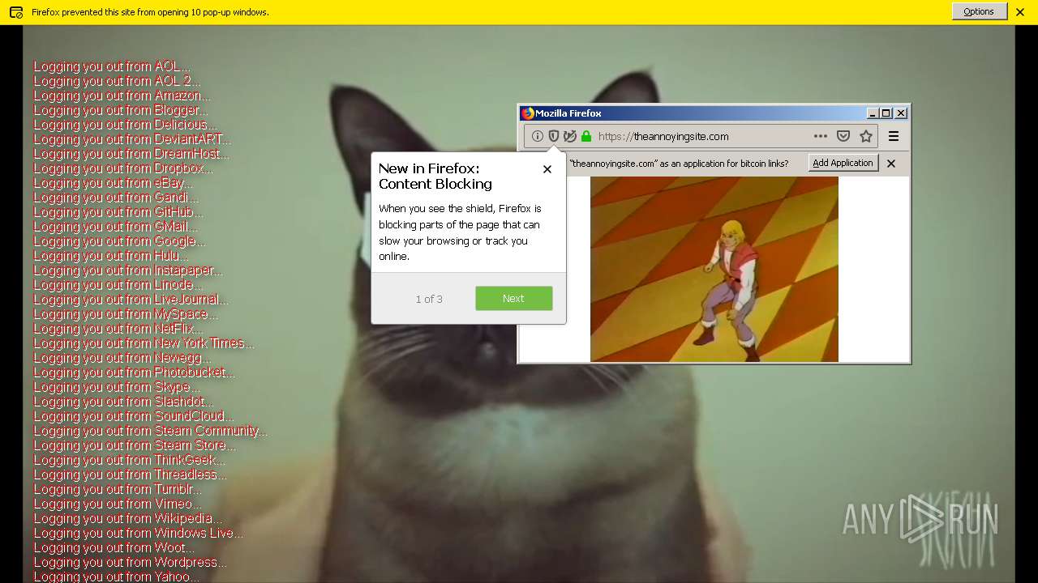
Task: Click "Logging you out from NetFlix..." line
Action: [x=118, y=329]
